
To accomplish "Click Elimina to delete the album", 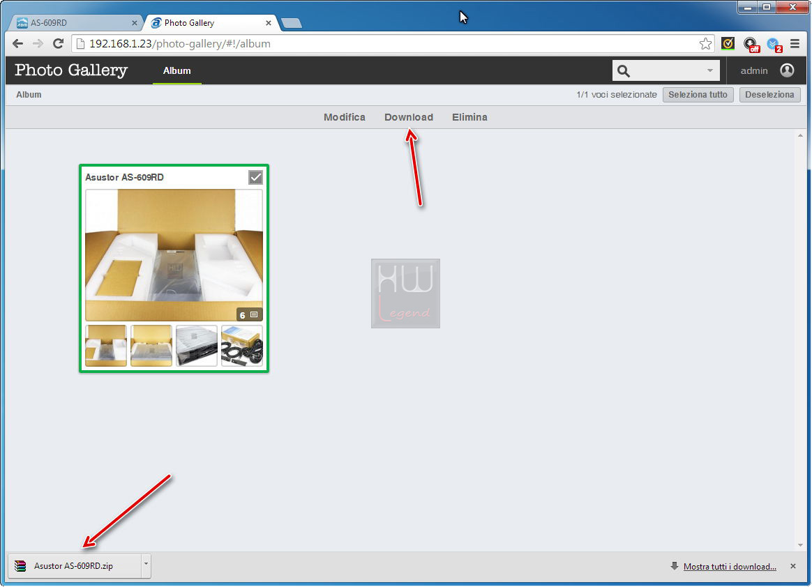I will pos(469,117).
